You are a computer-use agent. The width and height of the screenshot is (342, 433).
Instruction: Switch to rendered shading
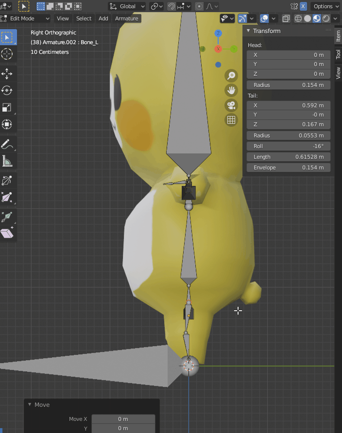pyautogui.click(x=326, y=18)
